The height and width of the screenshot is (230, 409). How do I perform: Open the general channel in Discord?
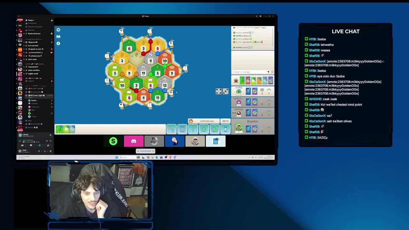[x=33, y=42]
